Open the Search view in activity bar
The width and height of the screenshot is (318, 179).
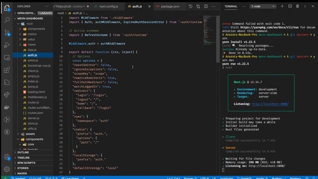[x=7, y=20]
